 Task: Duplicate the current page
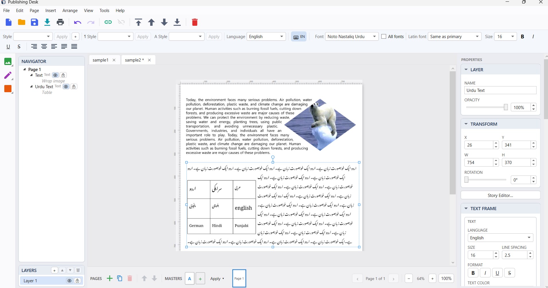point(120,278)
